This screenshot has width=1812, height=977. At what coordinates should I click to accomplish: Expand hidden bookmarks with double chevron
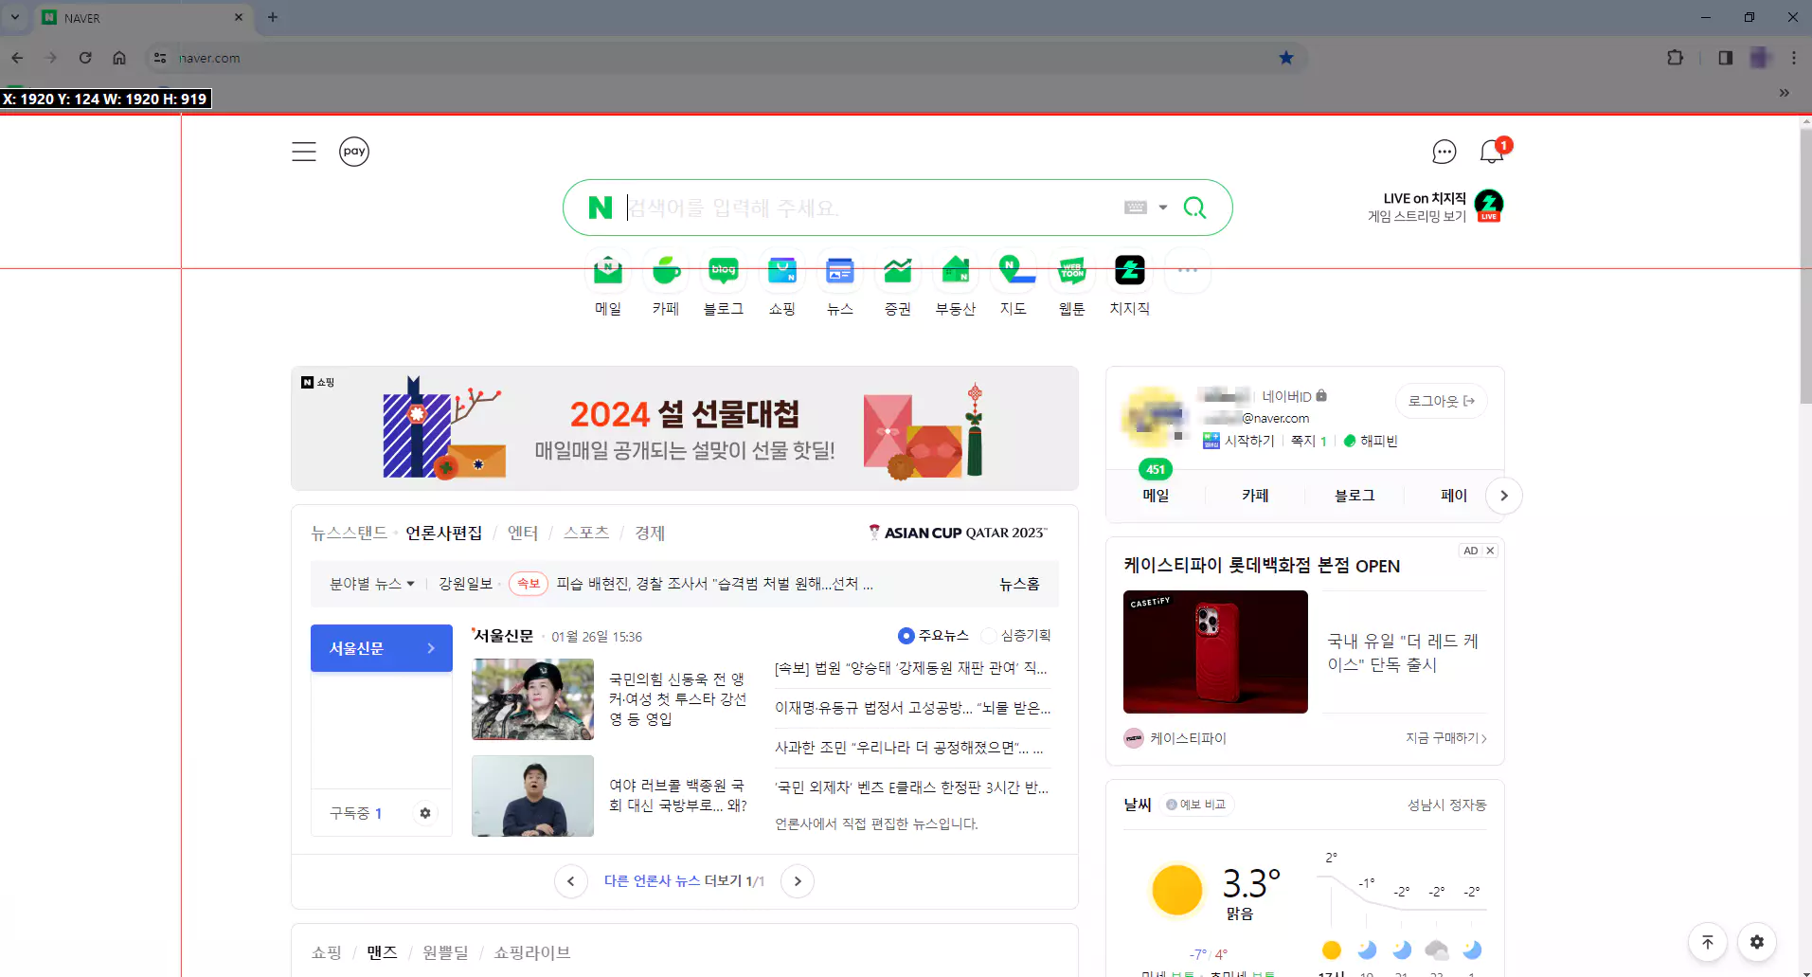tap(1785, 93)
